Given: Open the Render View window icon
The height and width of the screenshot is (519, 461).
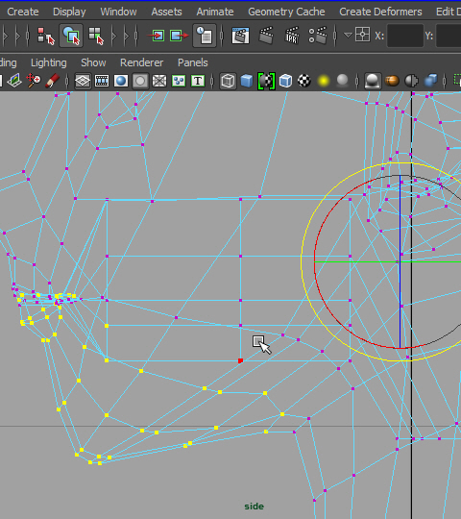Looking at the screenshot, I should 240,36.
